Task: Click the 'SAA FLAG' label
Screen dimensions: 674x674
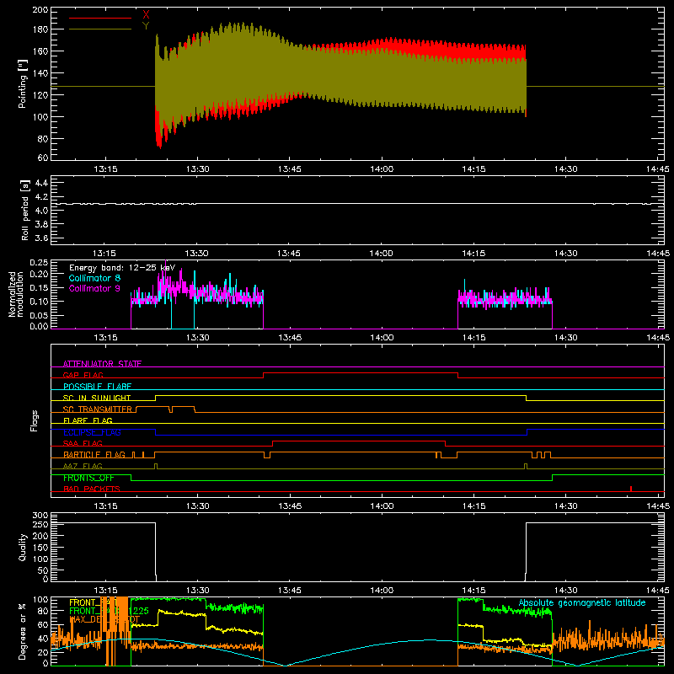Action: [83, 443]
